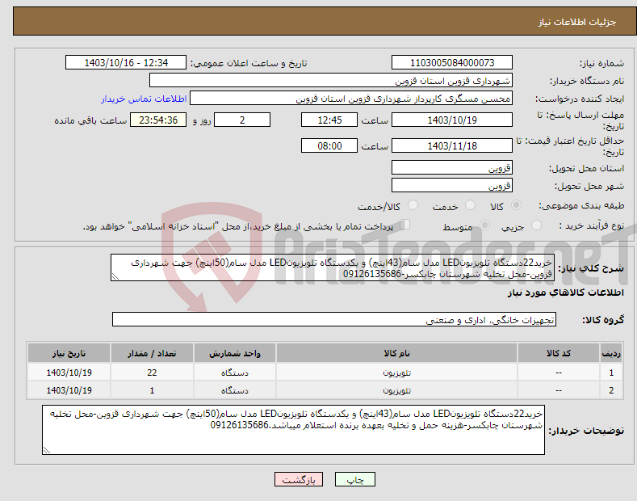The height and width of the screenshot is (501, 637).
Task: Click the validity time 08:00 field
Action: (329, 145)
